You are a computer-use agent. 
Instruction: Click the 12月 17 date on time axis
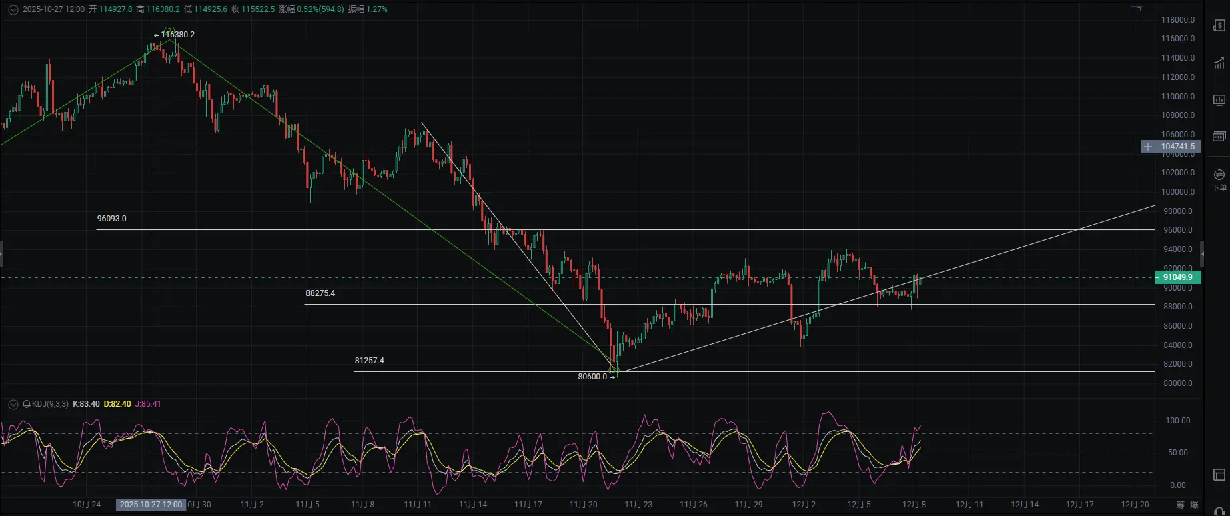(x=1079, y=505)
